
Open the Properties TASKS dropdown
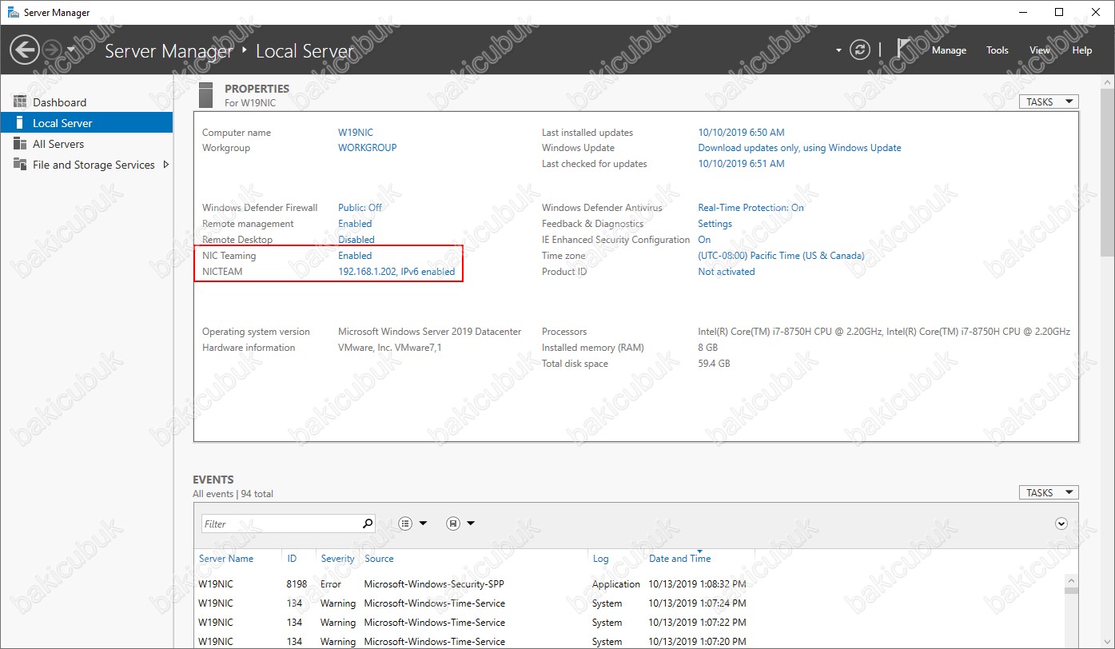coord(1049,102)
